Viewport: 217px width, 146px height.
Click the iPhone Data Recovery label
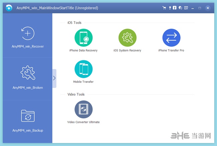83,51
